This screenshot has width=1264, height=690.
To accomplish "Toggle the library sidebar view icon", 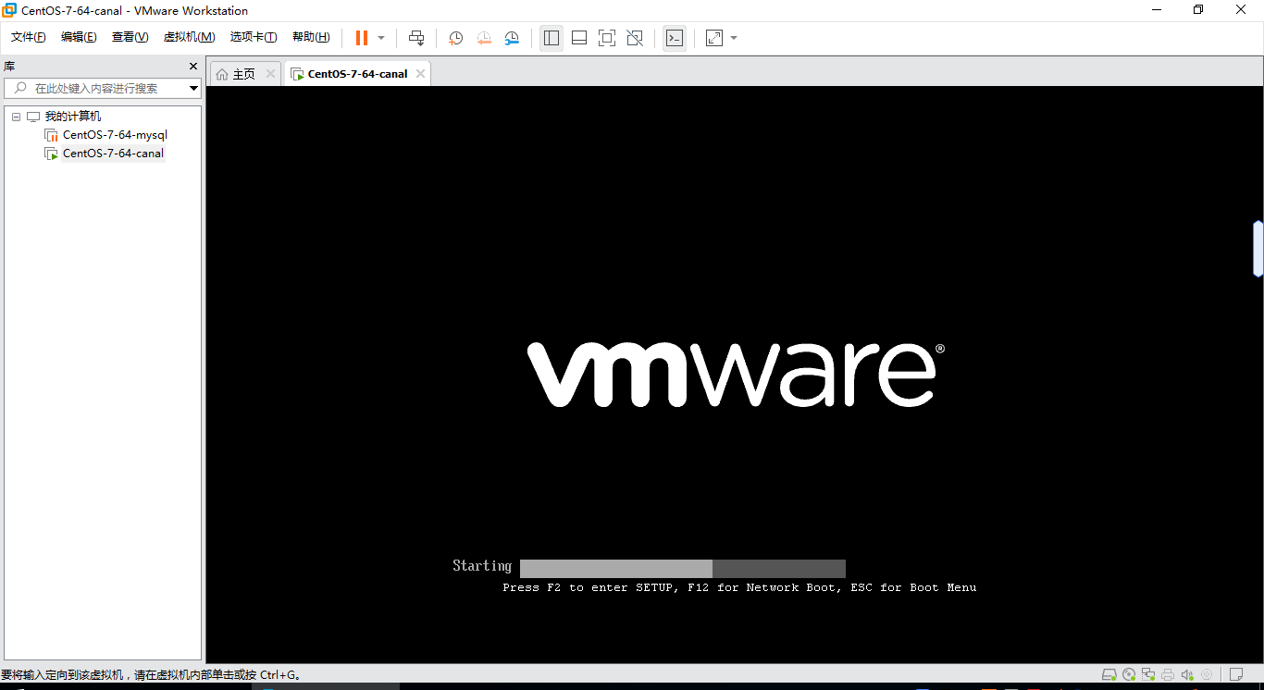I will pyautogui.click(x=551, y=38).
